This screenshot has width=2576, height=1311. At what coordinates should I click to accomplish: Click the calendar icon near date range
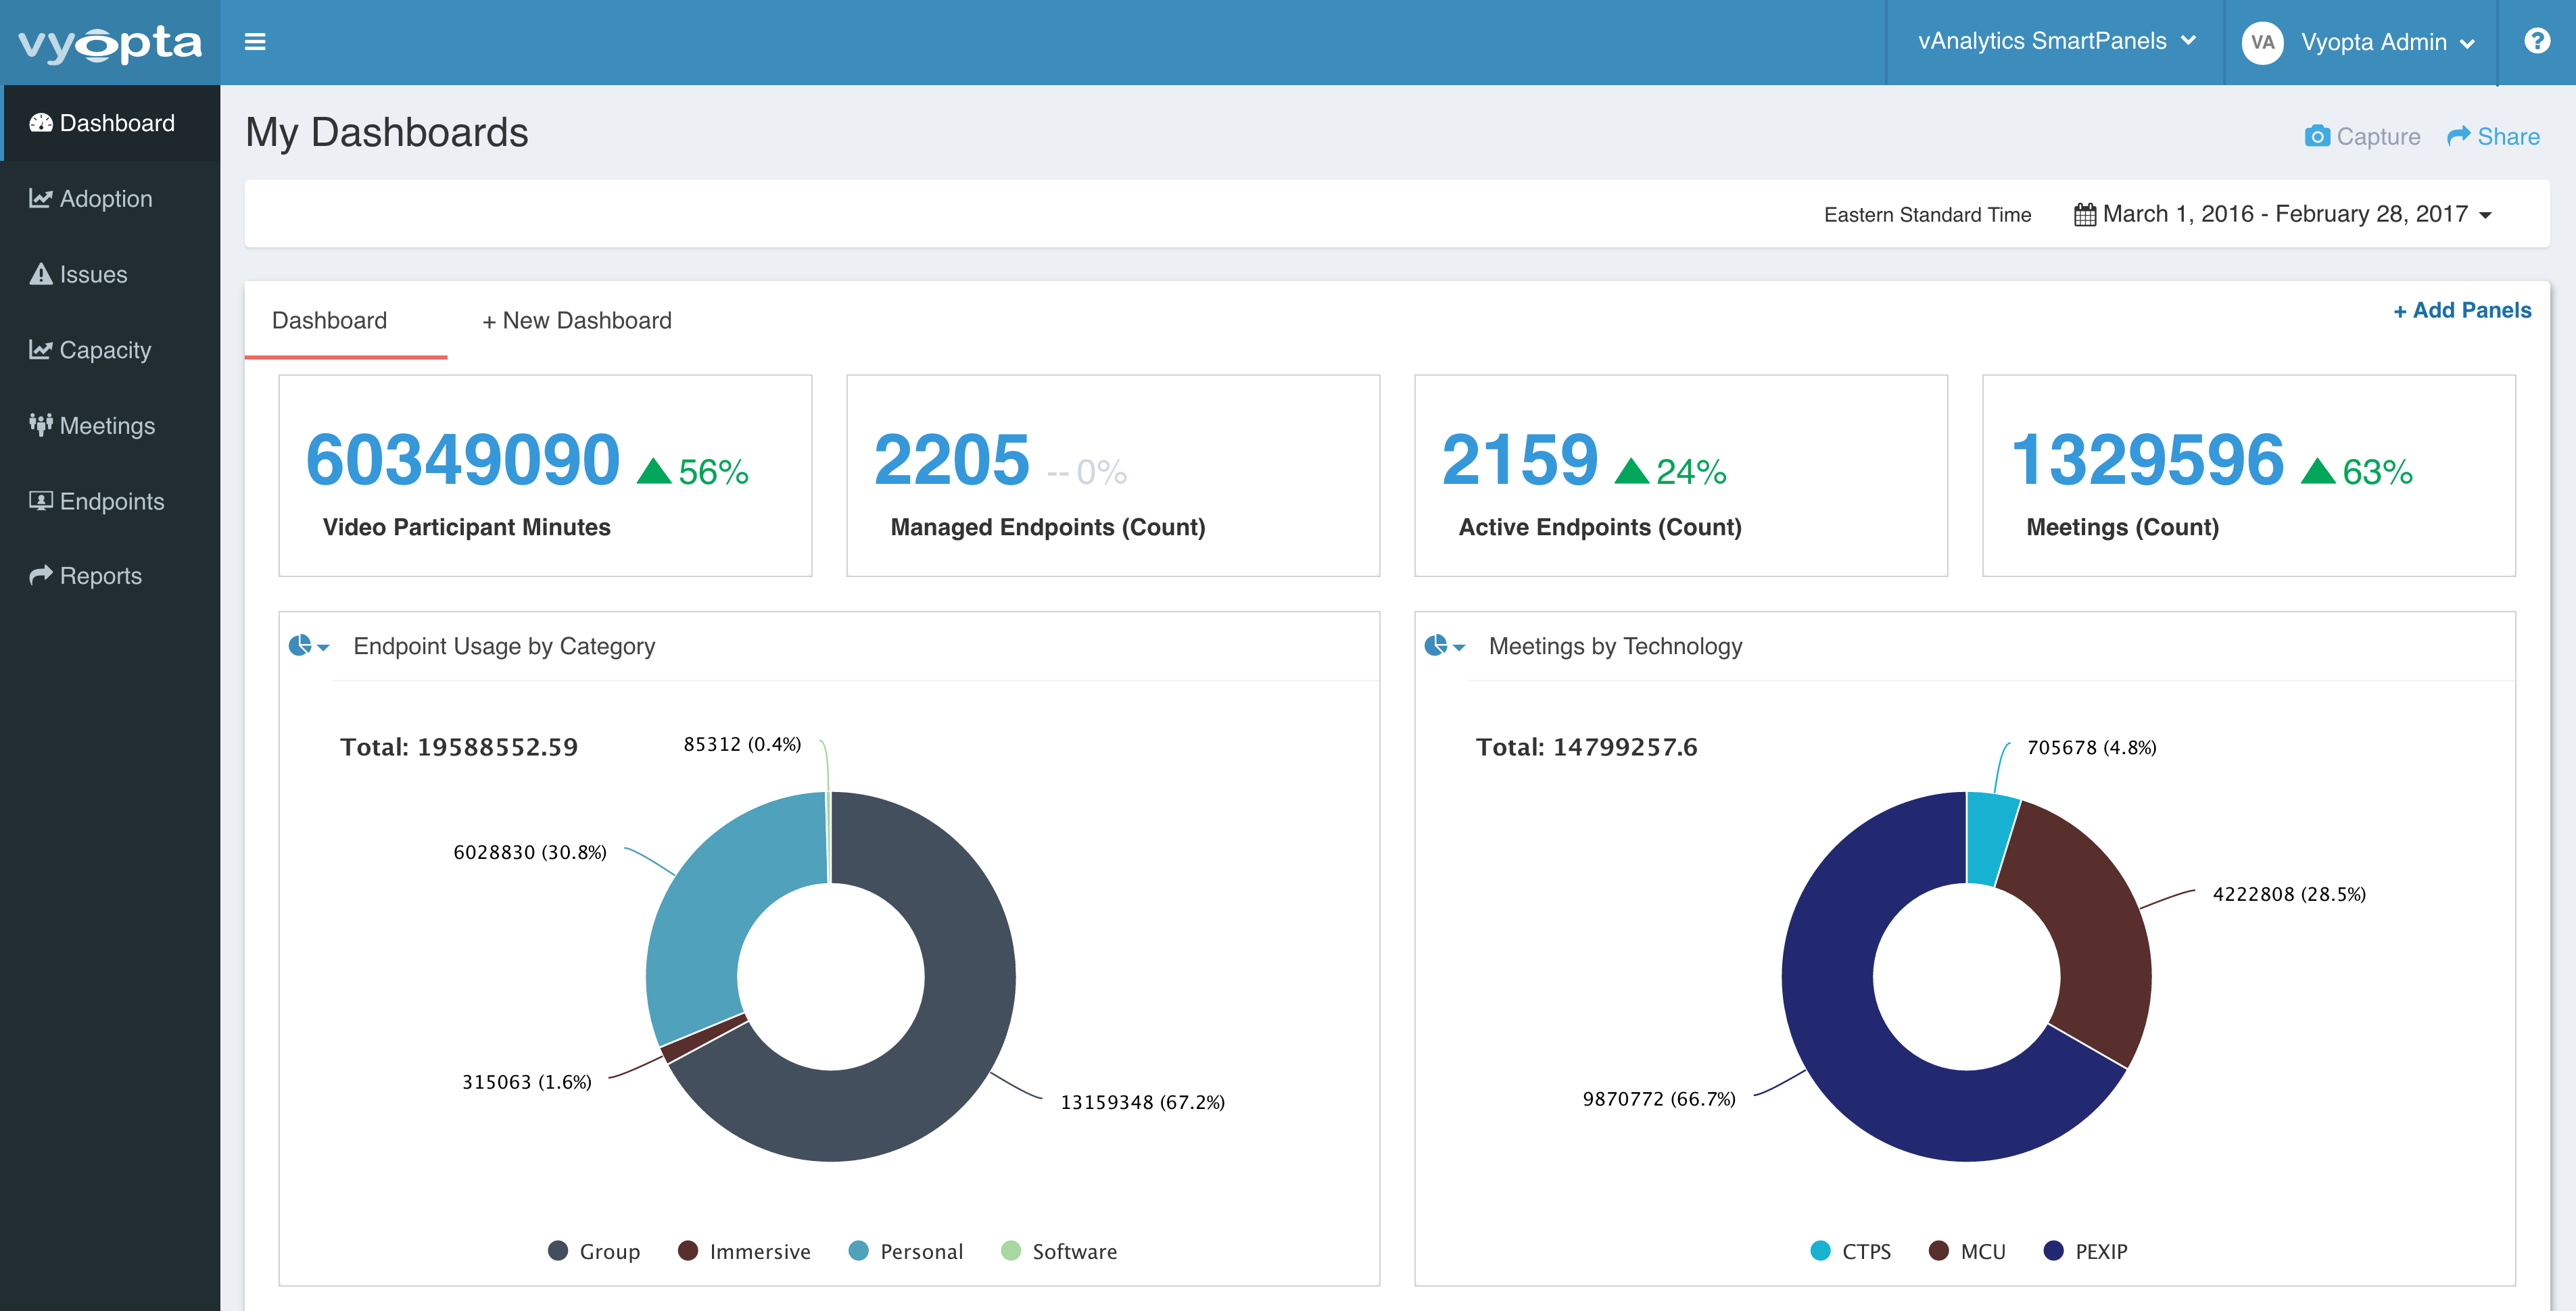tap(2087, 214)
